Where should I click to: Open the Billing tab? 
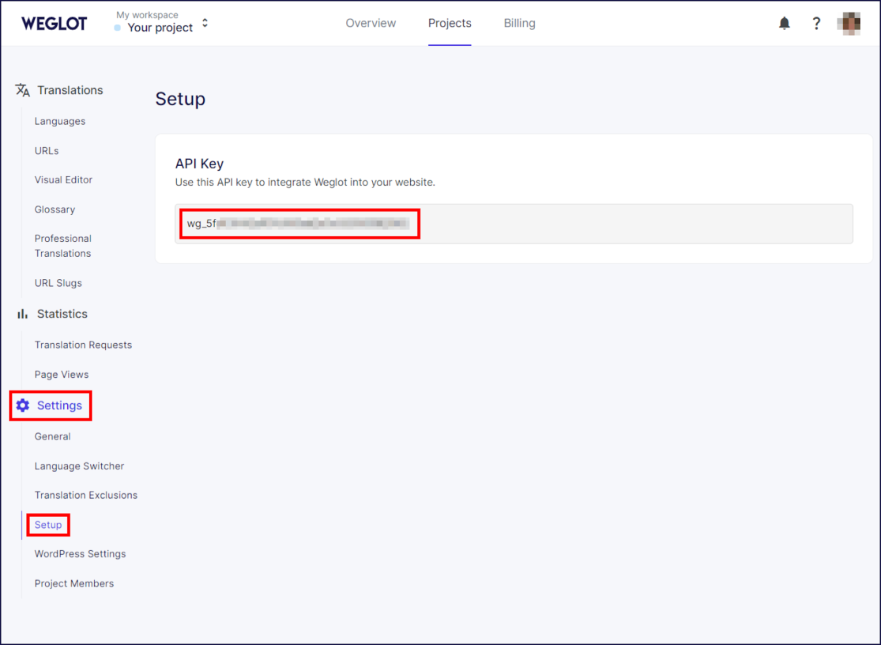tap(519, 23)
